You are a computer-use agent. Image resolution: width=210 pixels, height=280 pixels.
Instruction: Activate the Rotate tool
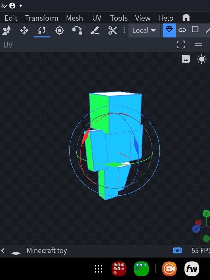click(42, 30)
